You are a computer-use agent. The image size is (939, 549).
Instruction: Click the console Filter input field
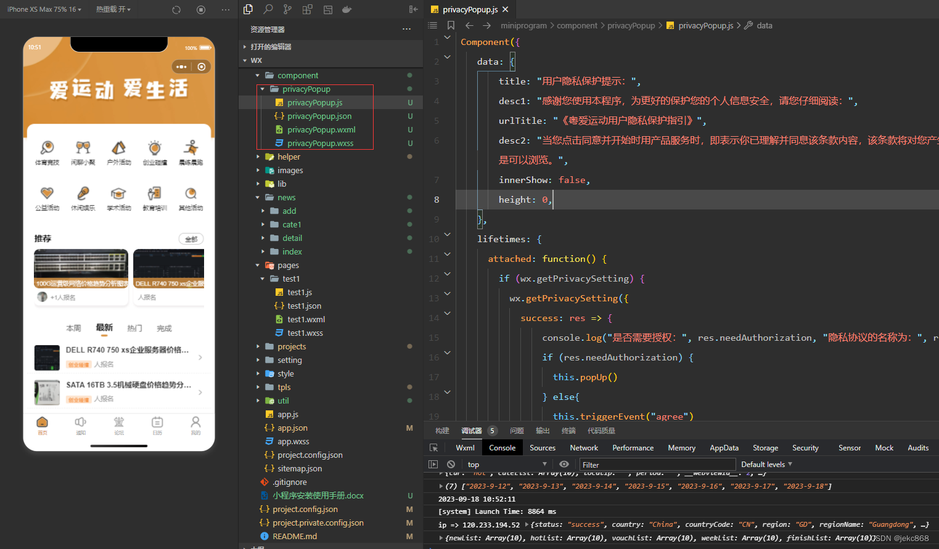coord(657,465)
